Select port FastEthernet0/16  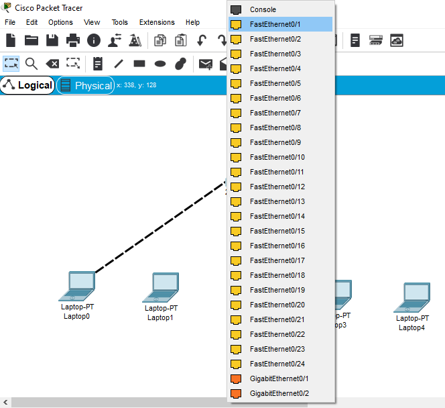(280, 246)
